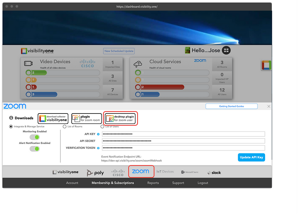This screenshot has width=300, height=216.
Task: Toggle Alert Notification Enabled switch
Action: (x=35, y=149)
